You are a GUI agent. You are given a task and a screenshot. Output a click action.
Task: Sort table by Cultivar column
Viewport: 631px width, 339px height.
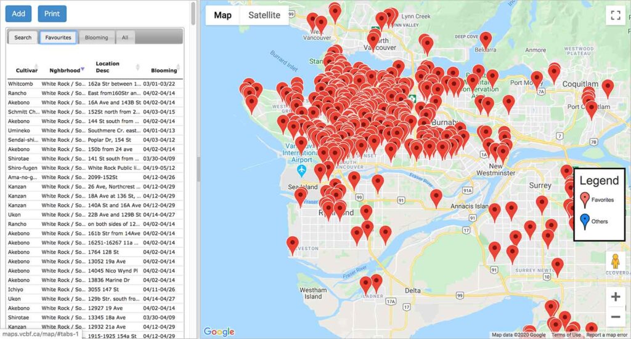click(x=23, y=70)
